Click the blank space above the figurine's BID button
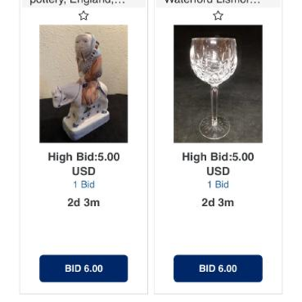302x302 pixels. click(x=84, y=229)
